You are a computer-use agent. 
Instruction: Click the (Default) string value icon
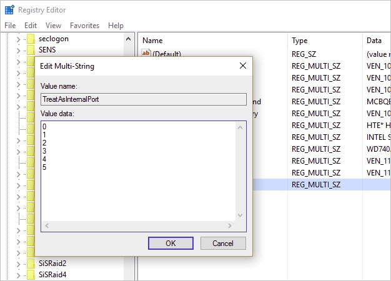[146, 53]
